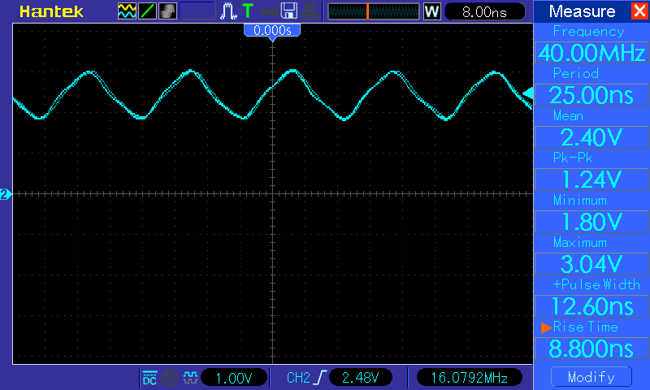The width and height of the screenshot is (650, 390).
Task: Click the waveform memory position bar
Action: tap(373, 11)
